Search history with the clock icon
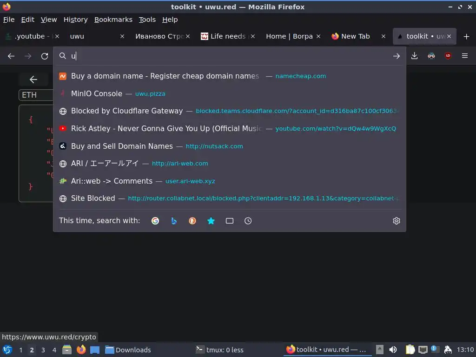476x357 pixels. click(248, 221)
